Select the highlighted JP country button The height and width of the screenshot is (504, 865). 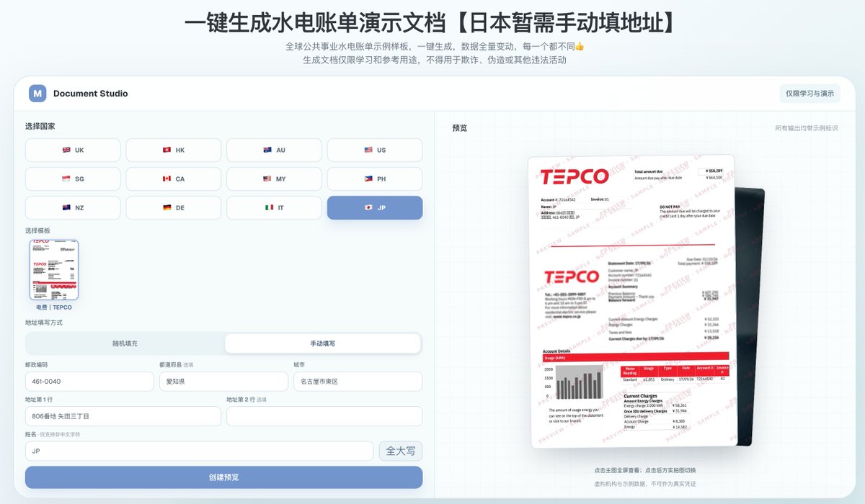point(375,207)
